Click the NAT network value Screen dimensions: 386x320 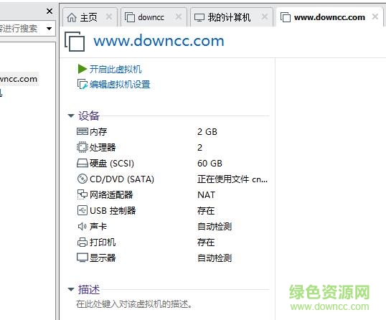206,194
